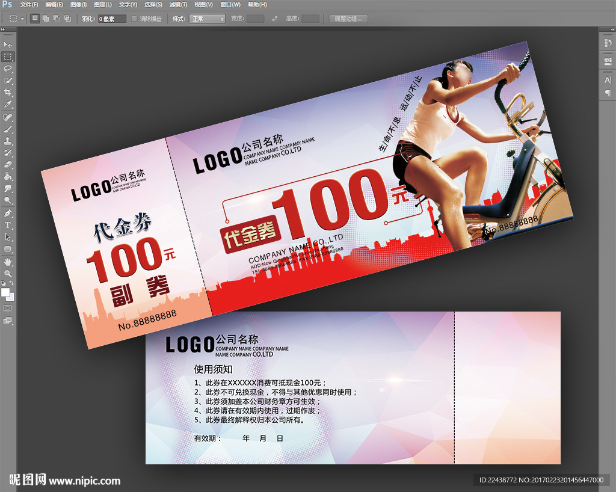Select the Rectangular Marquee tool in toolbox
Viewport: 616px width, 492px height.
7,57
